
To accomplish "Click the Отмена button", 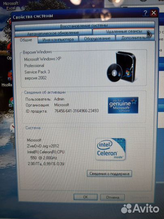I will click(113, 197).
